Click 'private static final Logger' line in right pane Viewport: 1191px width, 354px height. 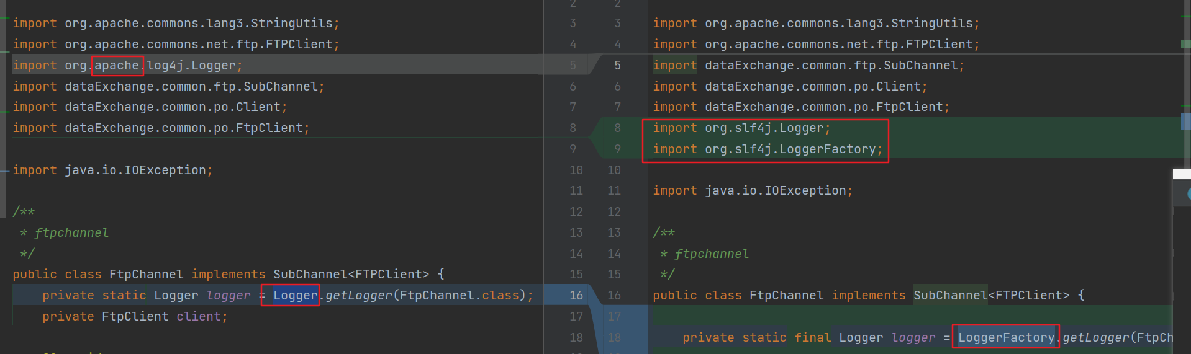(928, 337)
